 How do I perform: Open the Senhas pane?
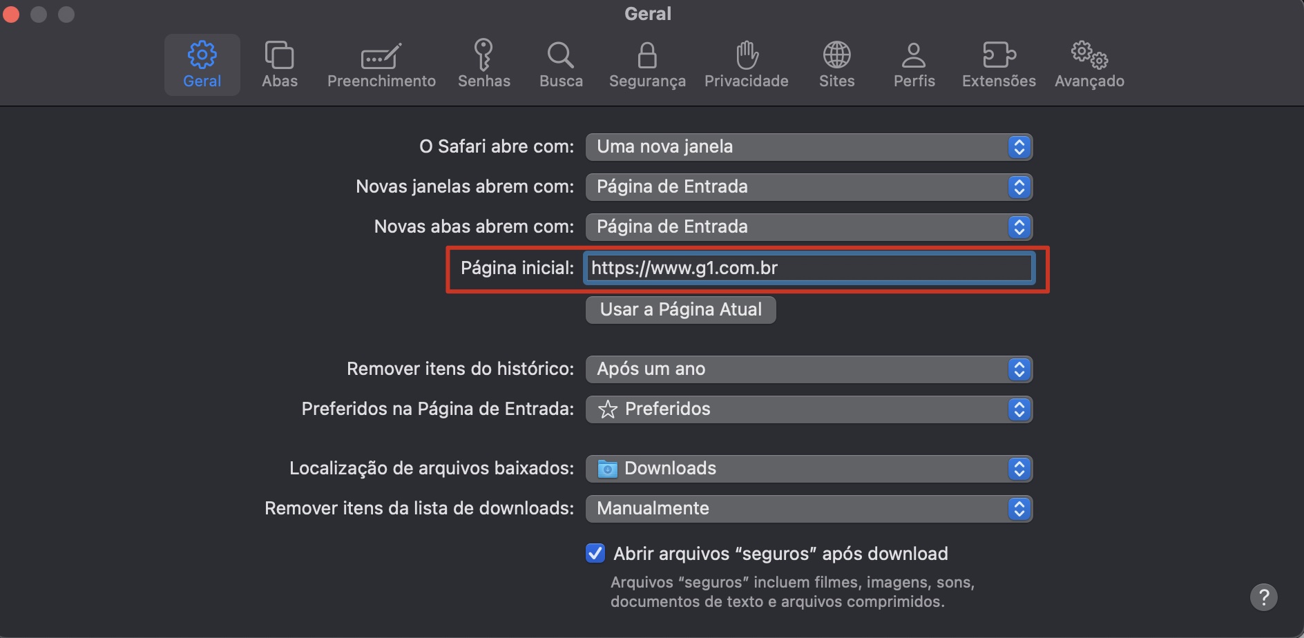click(x=483, y=64)
